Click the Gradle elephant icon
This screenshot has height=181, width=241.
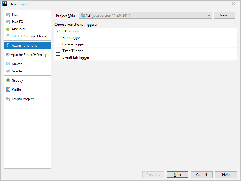(8, 71)
